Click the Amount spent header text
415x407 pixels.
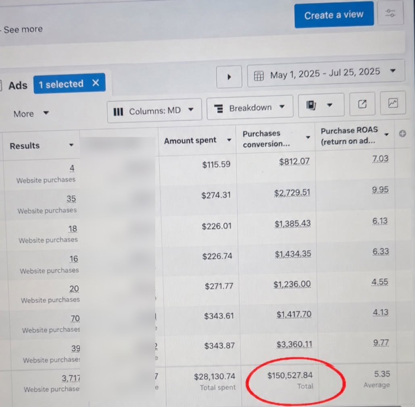[x=190, y=140]
